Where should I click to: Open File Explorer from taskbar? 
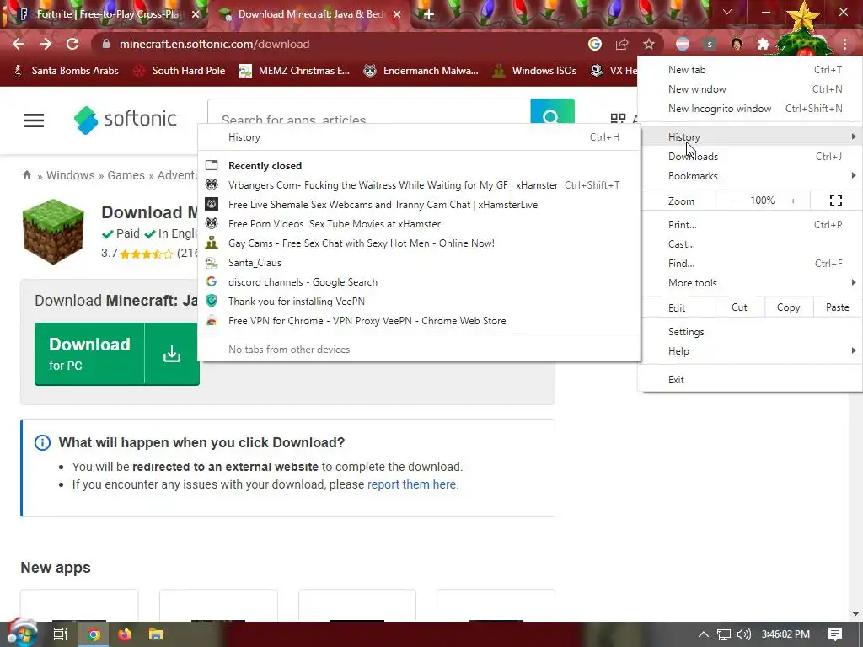coord(156,634)
